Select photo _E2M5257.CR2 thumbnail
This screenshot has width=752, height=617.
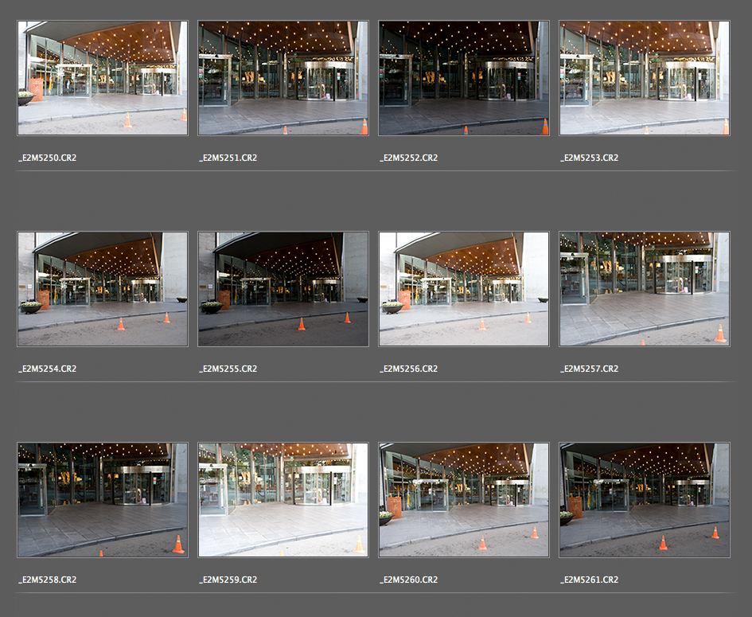(x=645, y=289)
